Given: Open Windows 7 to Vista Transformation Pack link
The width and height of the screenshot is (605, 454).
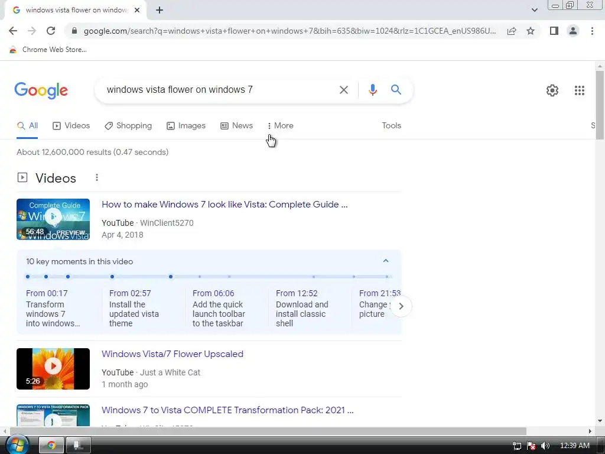Looking at the screenshot, I should 227,410.
